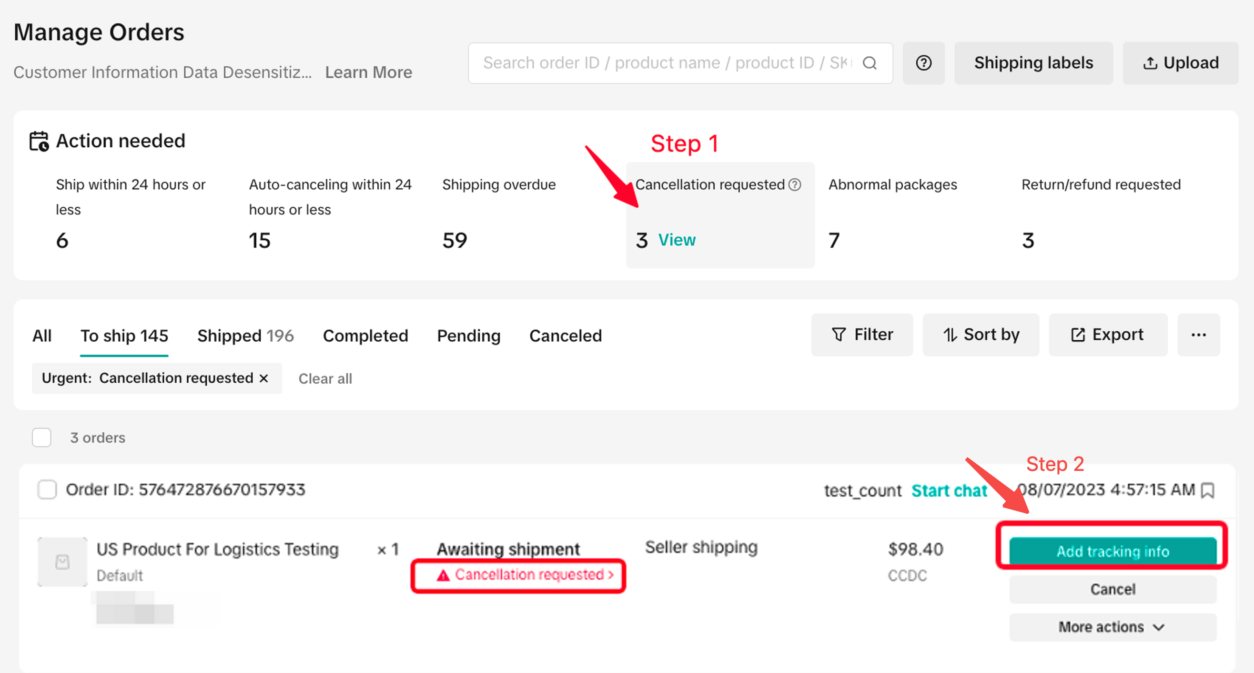The width and height of the screenshot is (1254, 673).
Task: Bookmark the order with flag icon
Action: (1207, 490)
